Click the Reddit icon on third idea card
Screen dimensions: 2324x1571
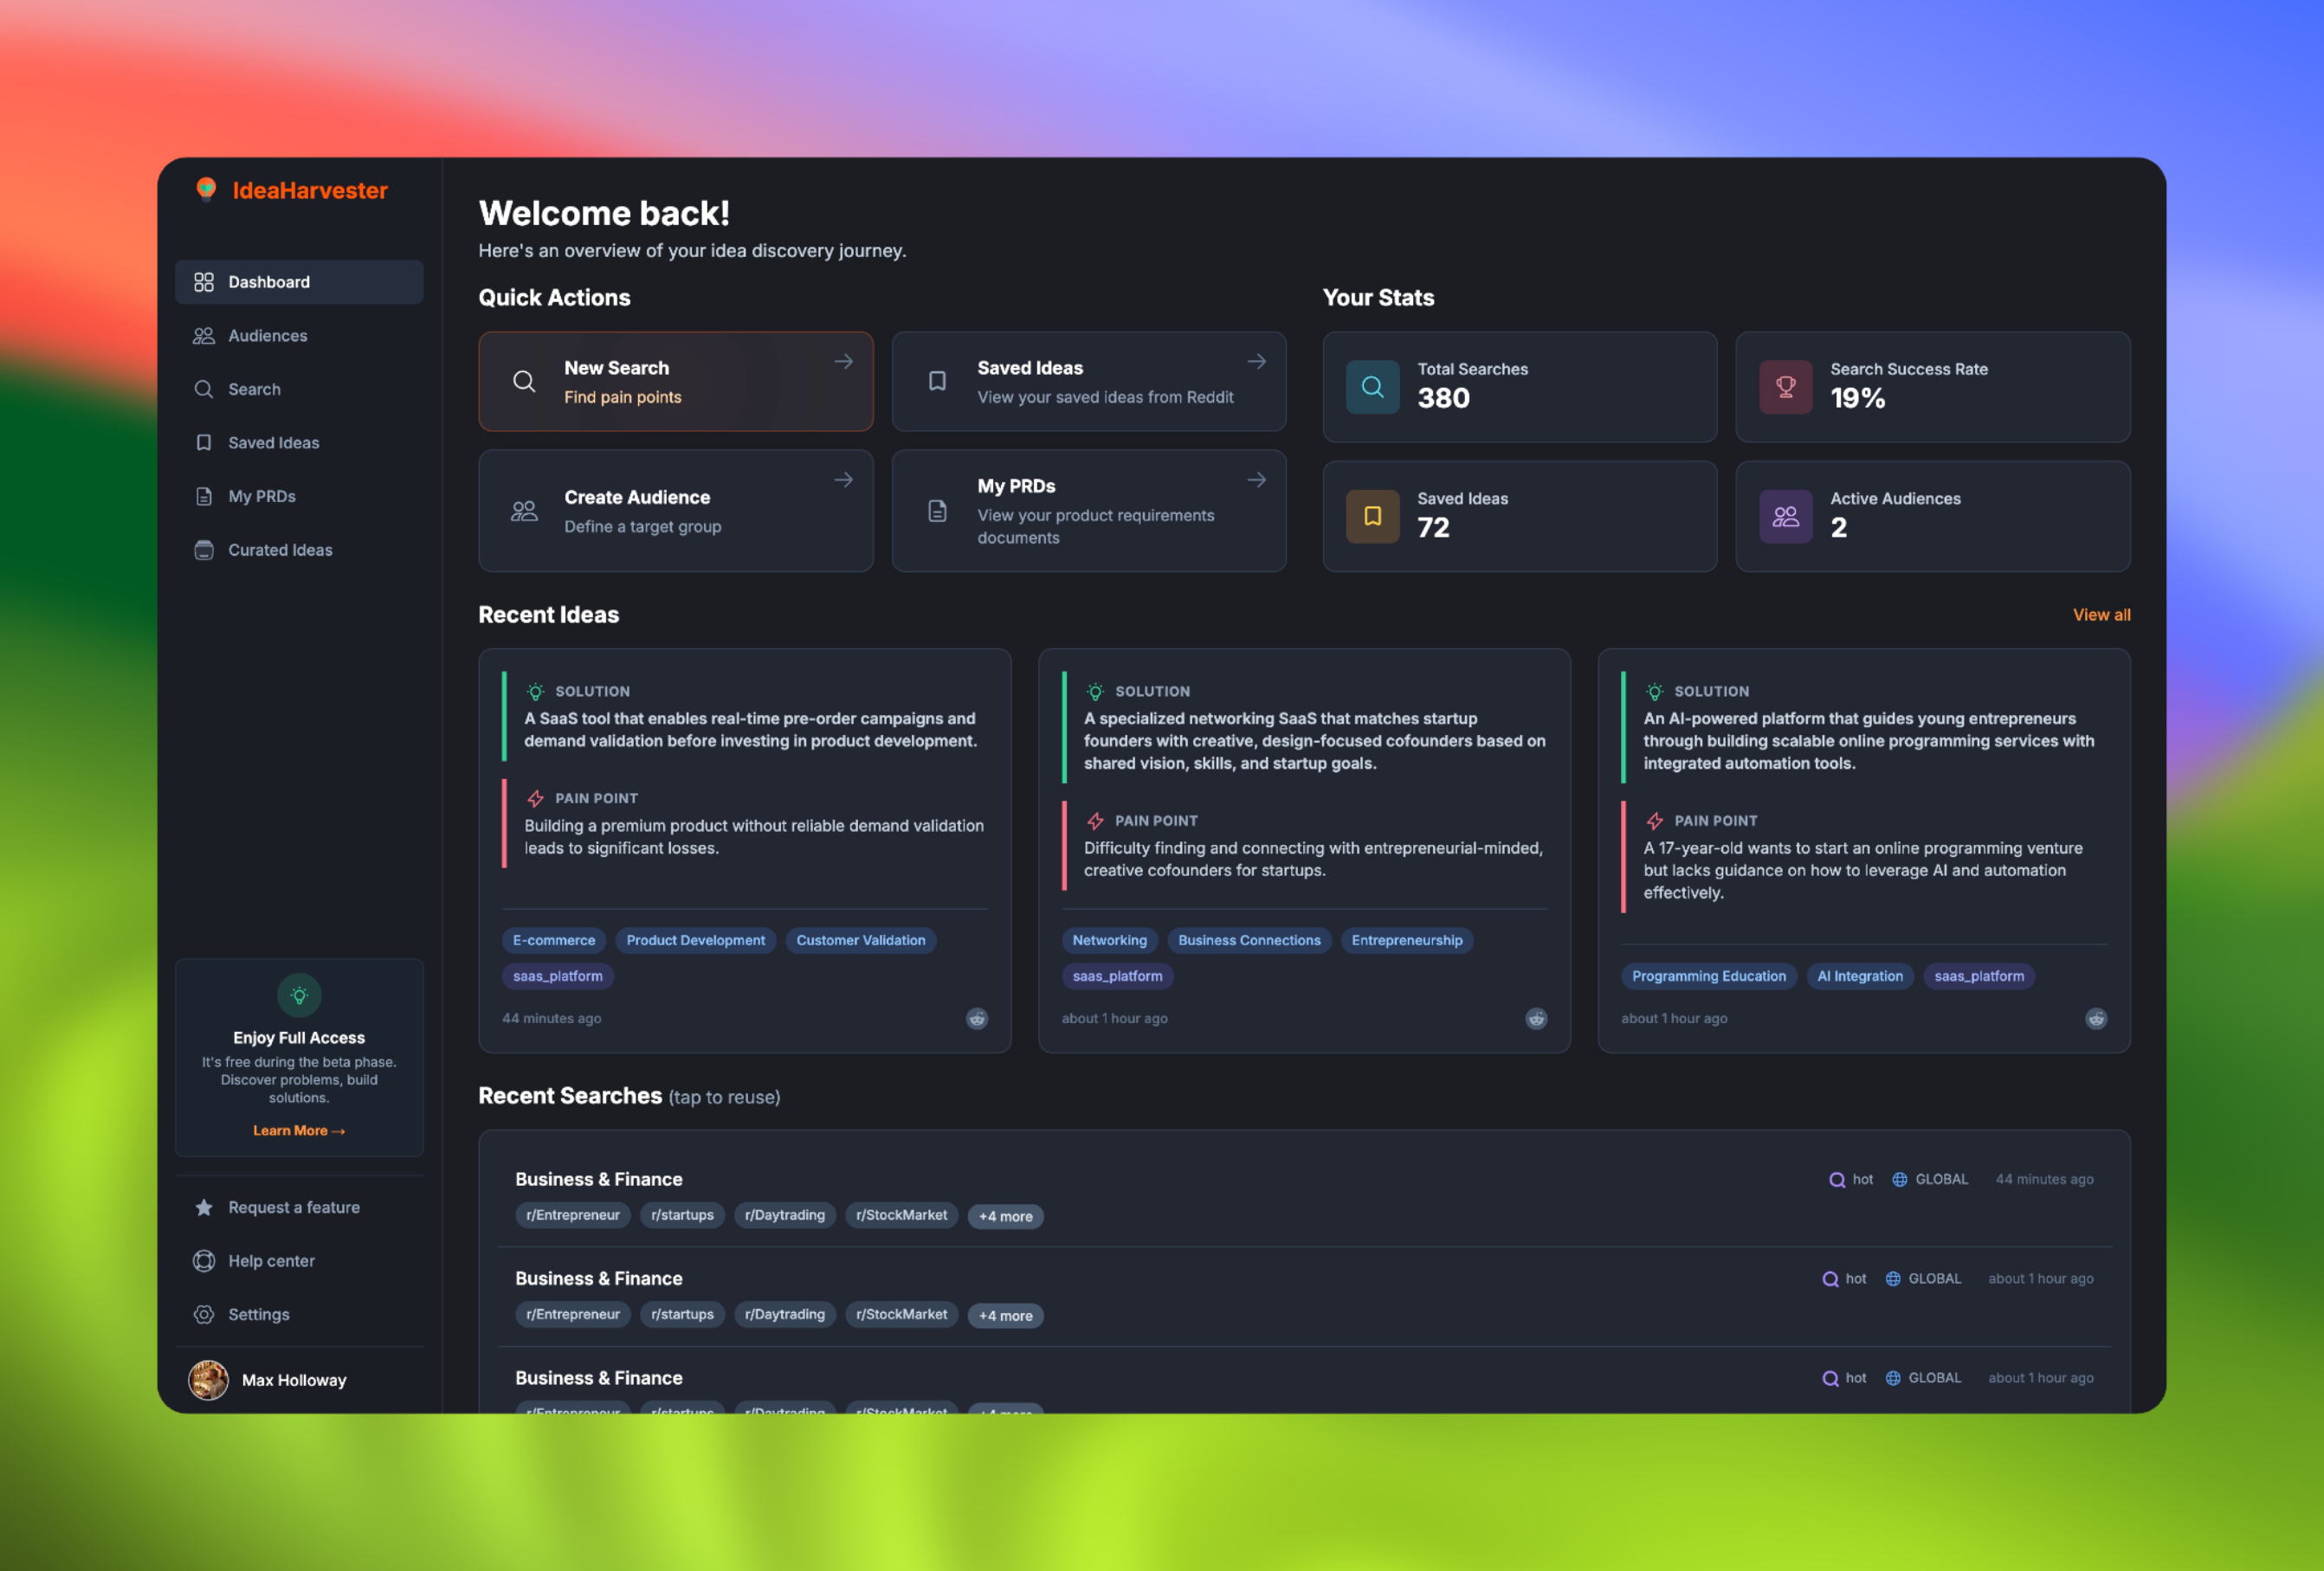[2096, 1019]
